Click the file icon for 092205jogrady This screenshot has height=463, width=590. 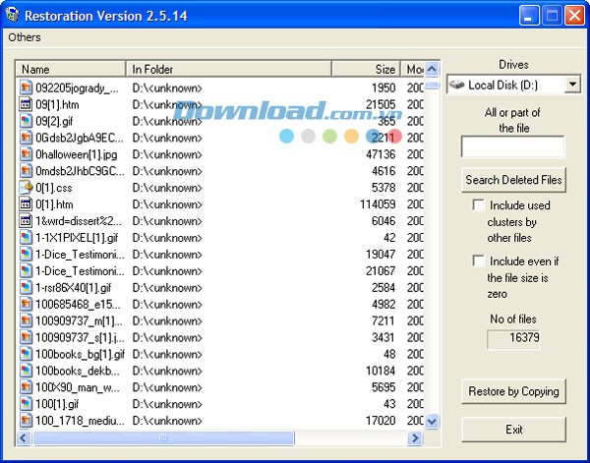coord(27,87)
